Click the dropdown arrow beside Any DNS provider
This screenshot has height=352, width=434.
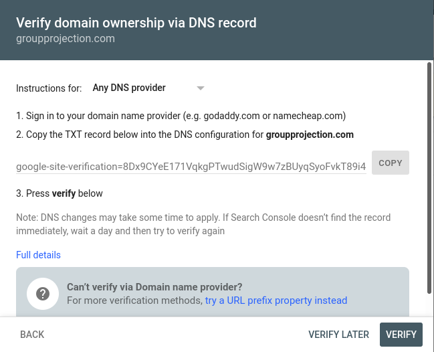201,88
